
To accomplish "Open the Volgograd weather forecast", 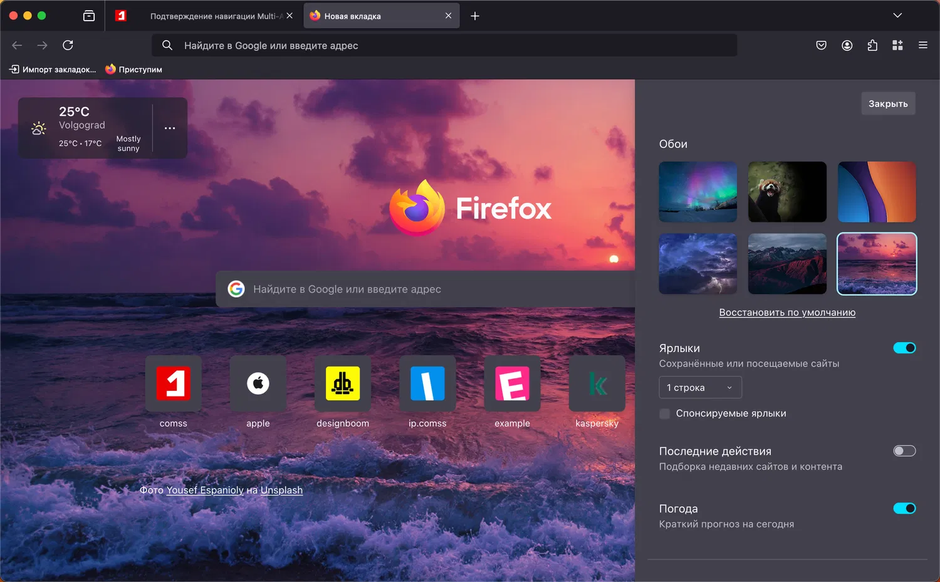I will click(86, 128).
